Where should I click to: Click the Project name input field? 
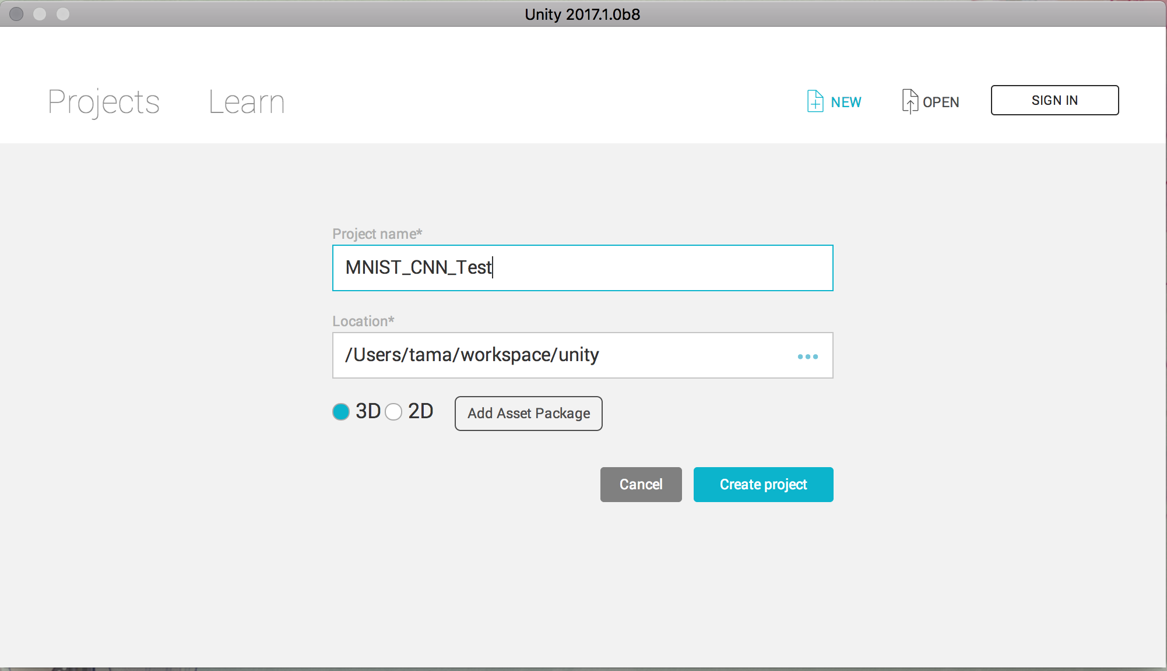coord(583,267)
